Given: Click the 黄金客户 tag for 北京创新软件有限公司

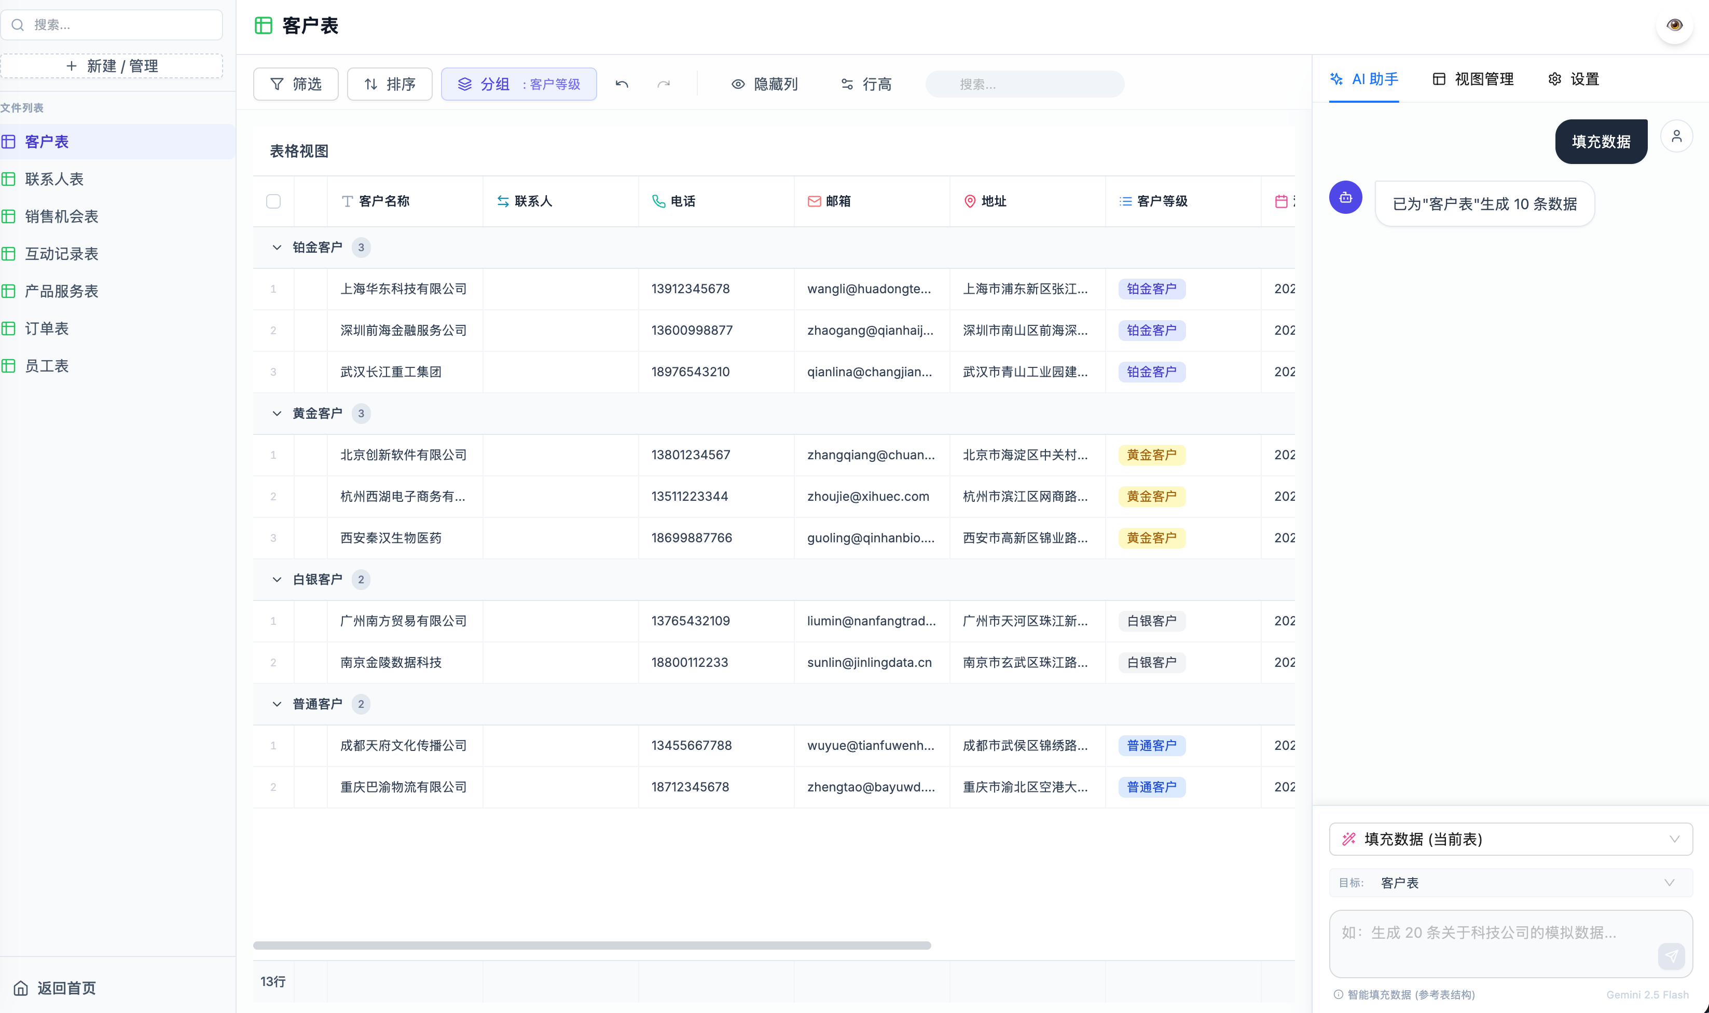Looking at the screenshot, I should 1152,455.
